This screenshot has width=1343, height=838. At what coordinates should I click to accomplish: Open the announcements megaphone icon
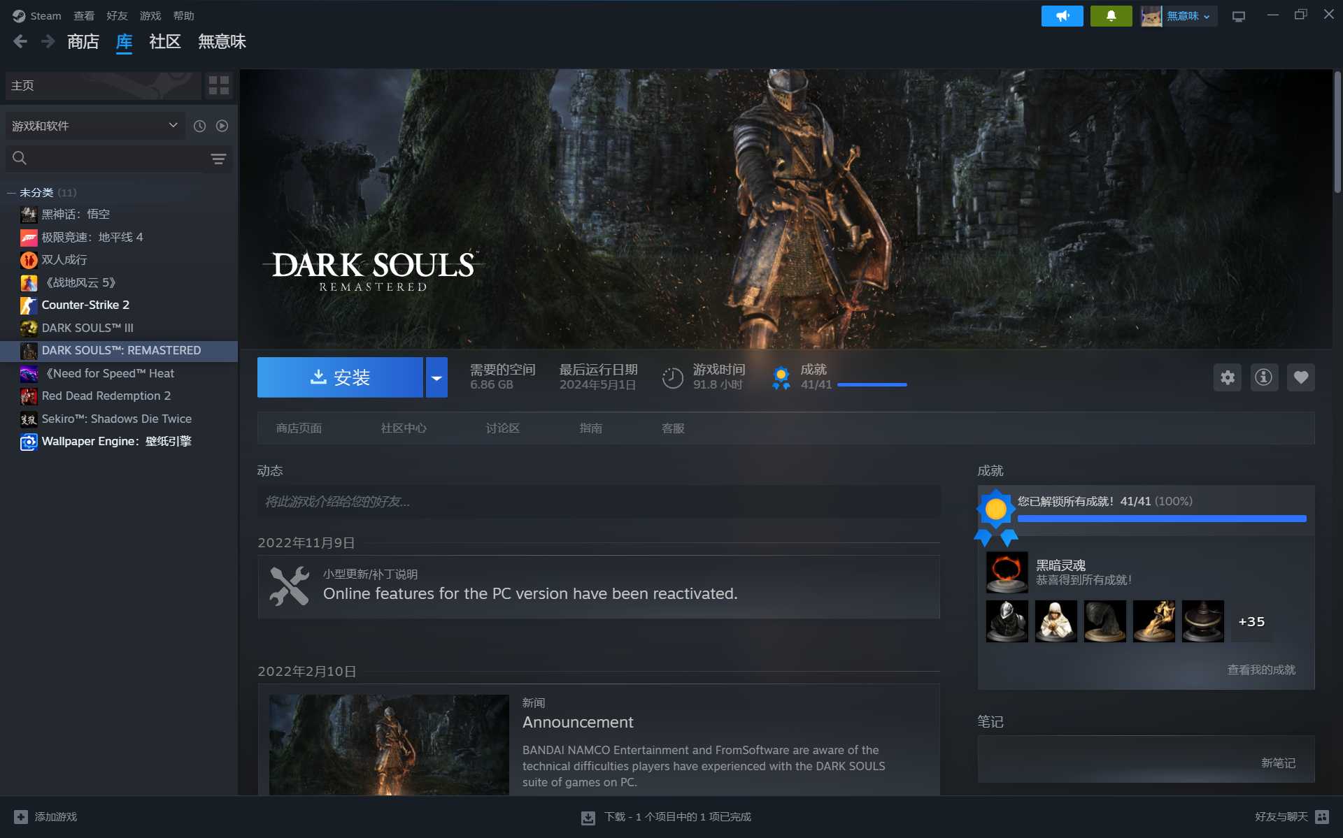(x=1062, y=15)
